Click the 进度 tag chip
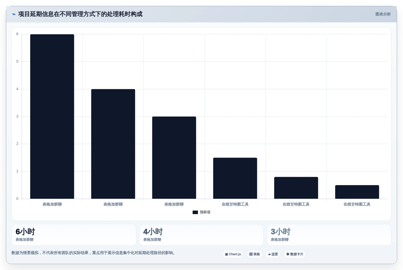Screen dimensions: 403x270 tap(273, 254)
